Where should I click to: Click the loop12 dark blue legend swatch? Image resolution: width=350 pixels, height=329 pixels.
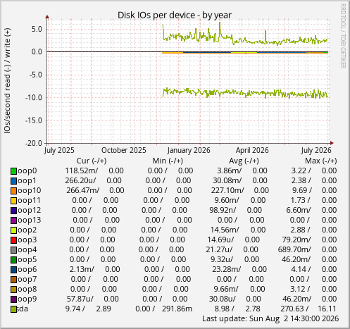[x=13, y=211]
